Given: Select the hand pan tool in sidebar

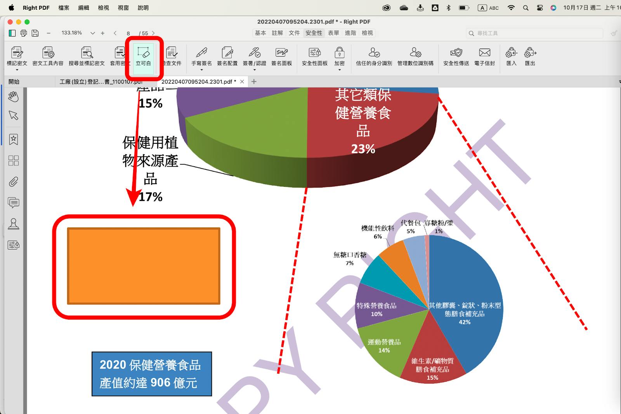Looking at the screenshot, I should (x=14, y=96).
